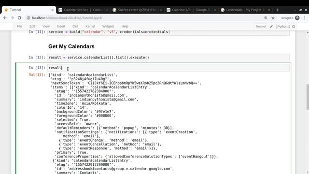Click the kernel idle circle indicator
Screen dimensions: 309x174
[x=294, y=27]
